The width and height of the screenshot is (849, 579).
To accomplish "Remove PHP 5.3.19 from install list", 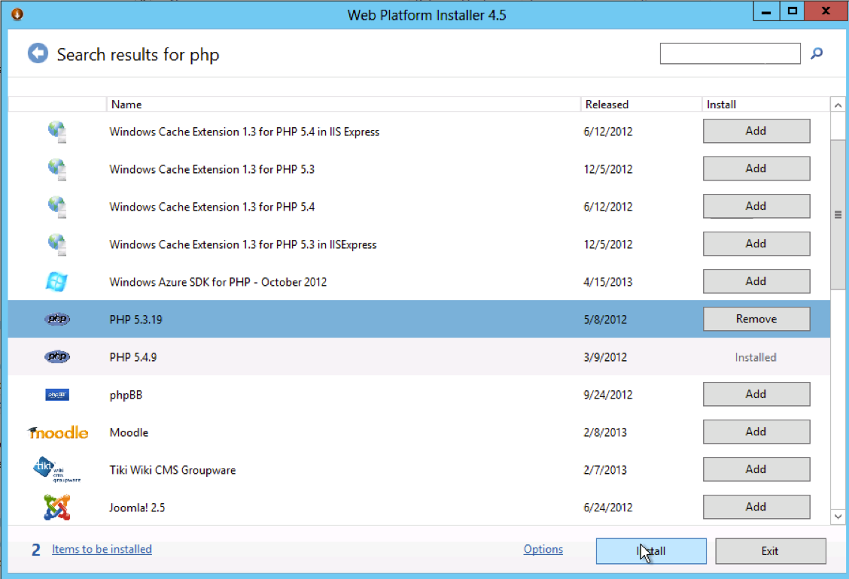I will 756,319.
